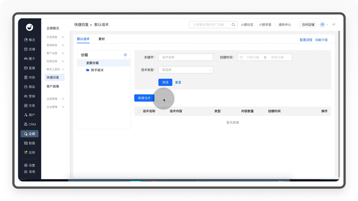Open 设置 gear in sidebar
This screenshot has height=201, width=358.
[26, 165]
